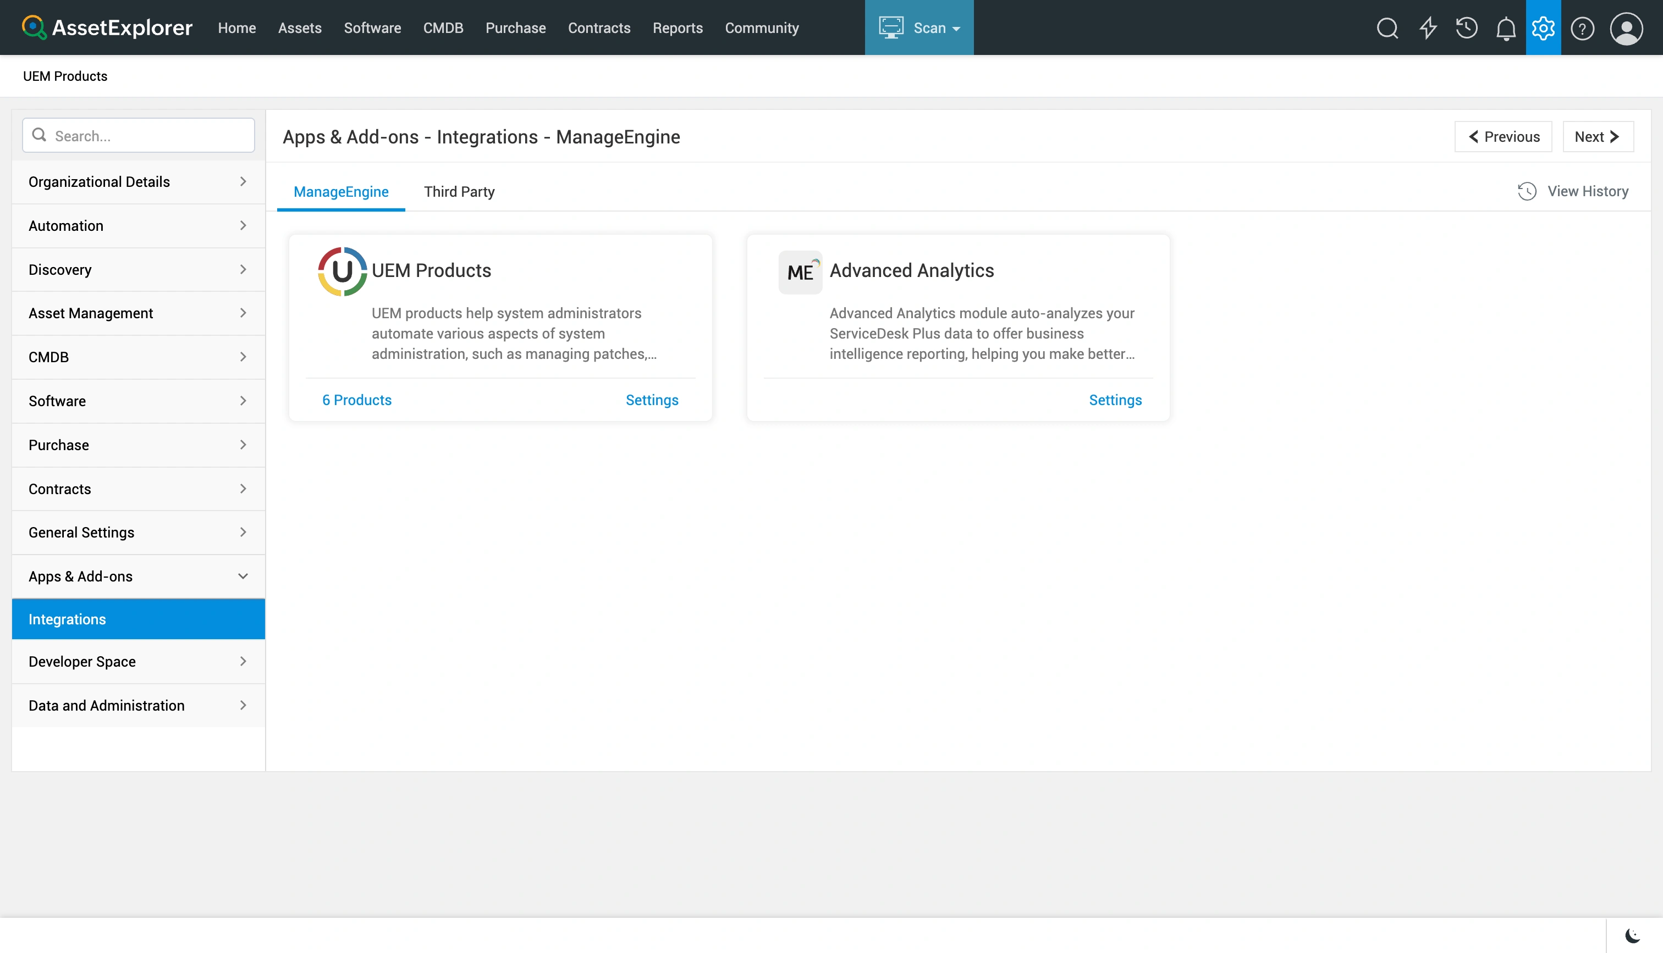The image size is (1663, 953).
Task: Click View History link text
Action: point(1587,191)
